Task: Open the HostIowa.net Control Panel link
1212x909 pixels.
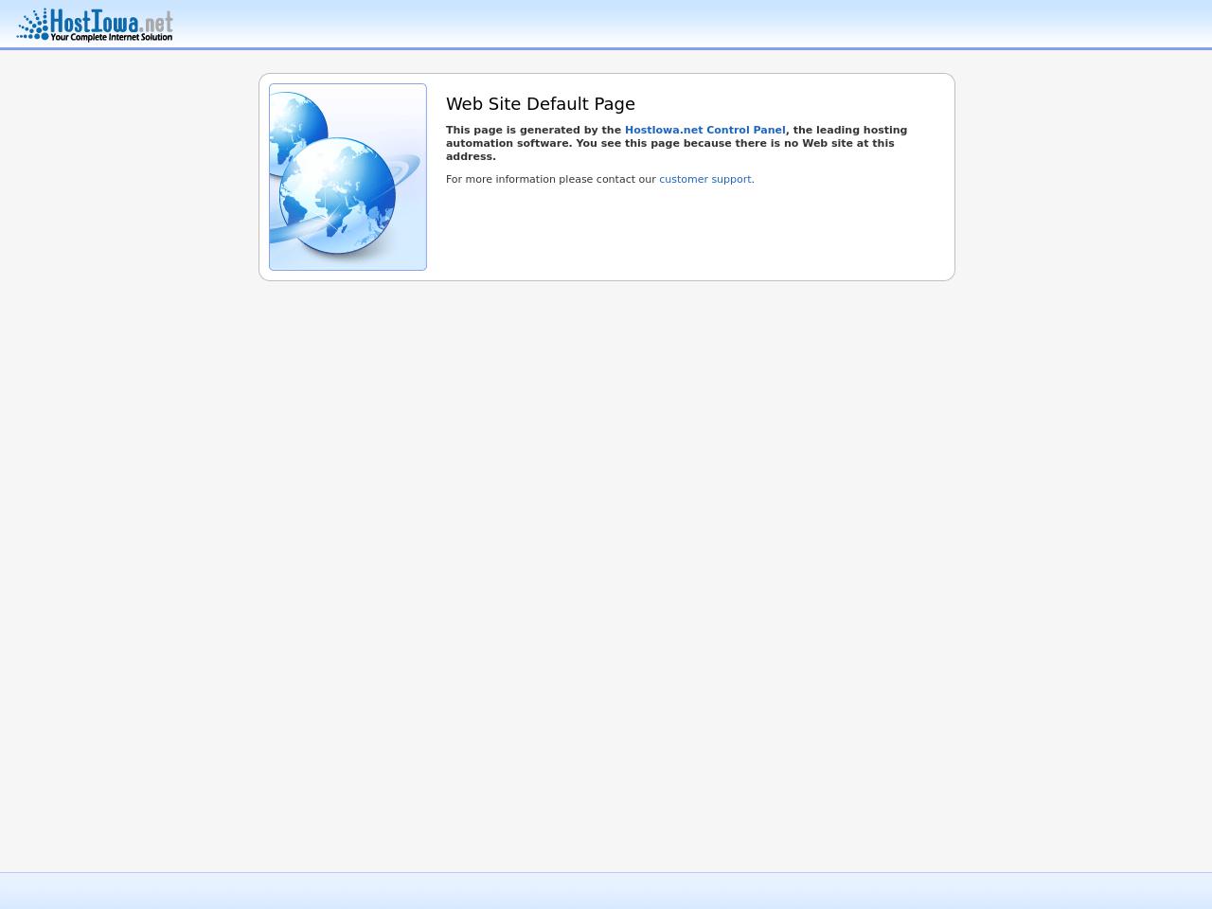Action: pos(704,131)
